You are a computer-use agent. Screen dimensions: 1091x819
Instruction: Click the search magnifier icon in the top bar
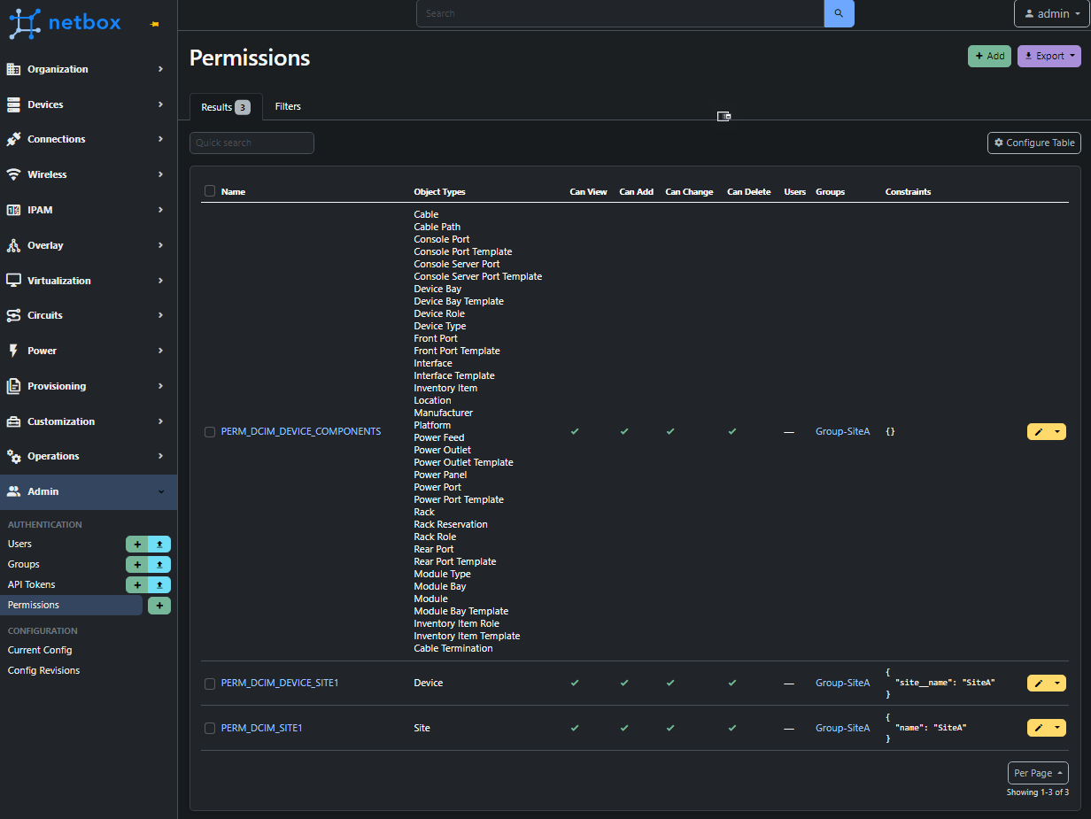tap(838, 13)
